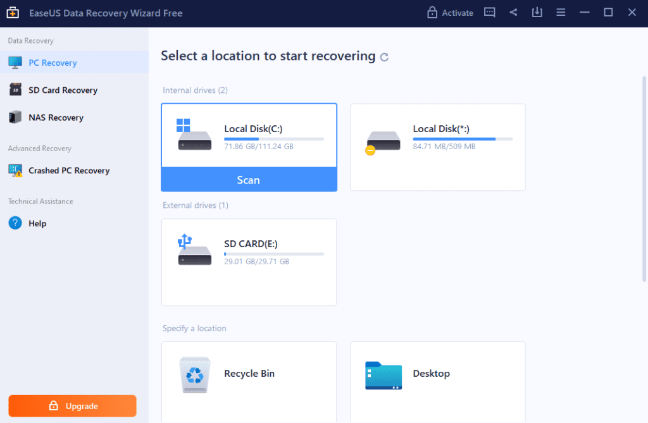The image size is (648, 423).
Task: Click the Recycle Bin icon
Action: point(194,374)
